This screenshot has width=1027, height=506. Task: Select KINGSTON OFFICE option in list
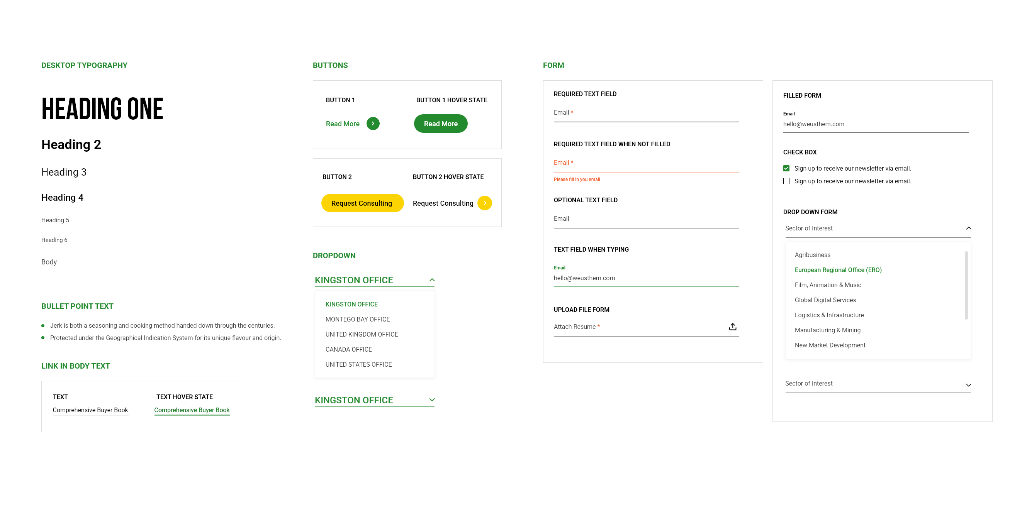point(351,304)
